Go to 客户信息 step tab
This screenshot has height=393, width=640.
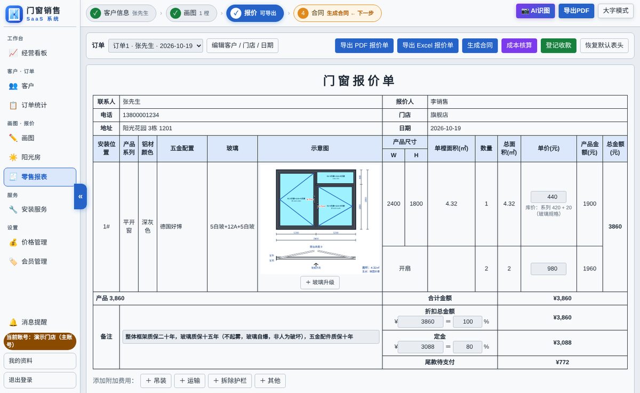[x=121, y=13]
